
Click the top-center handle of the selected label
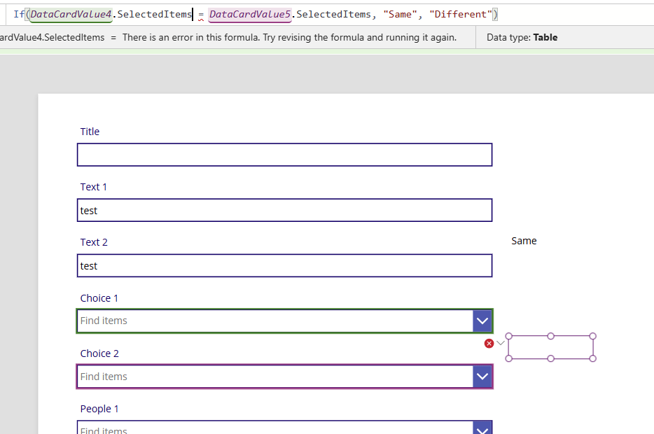pos(550,336)
